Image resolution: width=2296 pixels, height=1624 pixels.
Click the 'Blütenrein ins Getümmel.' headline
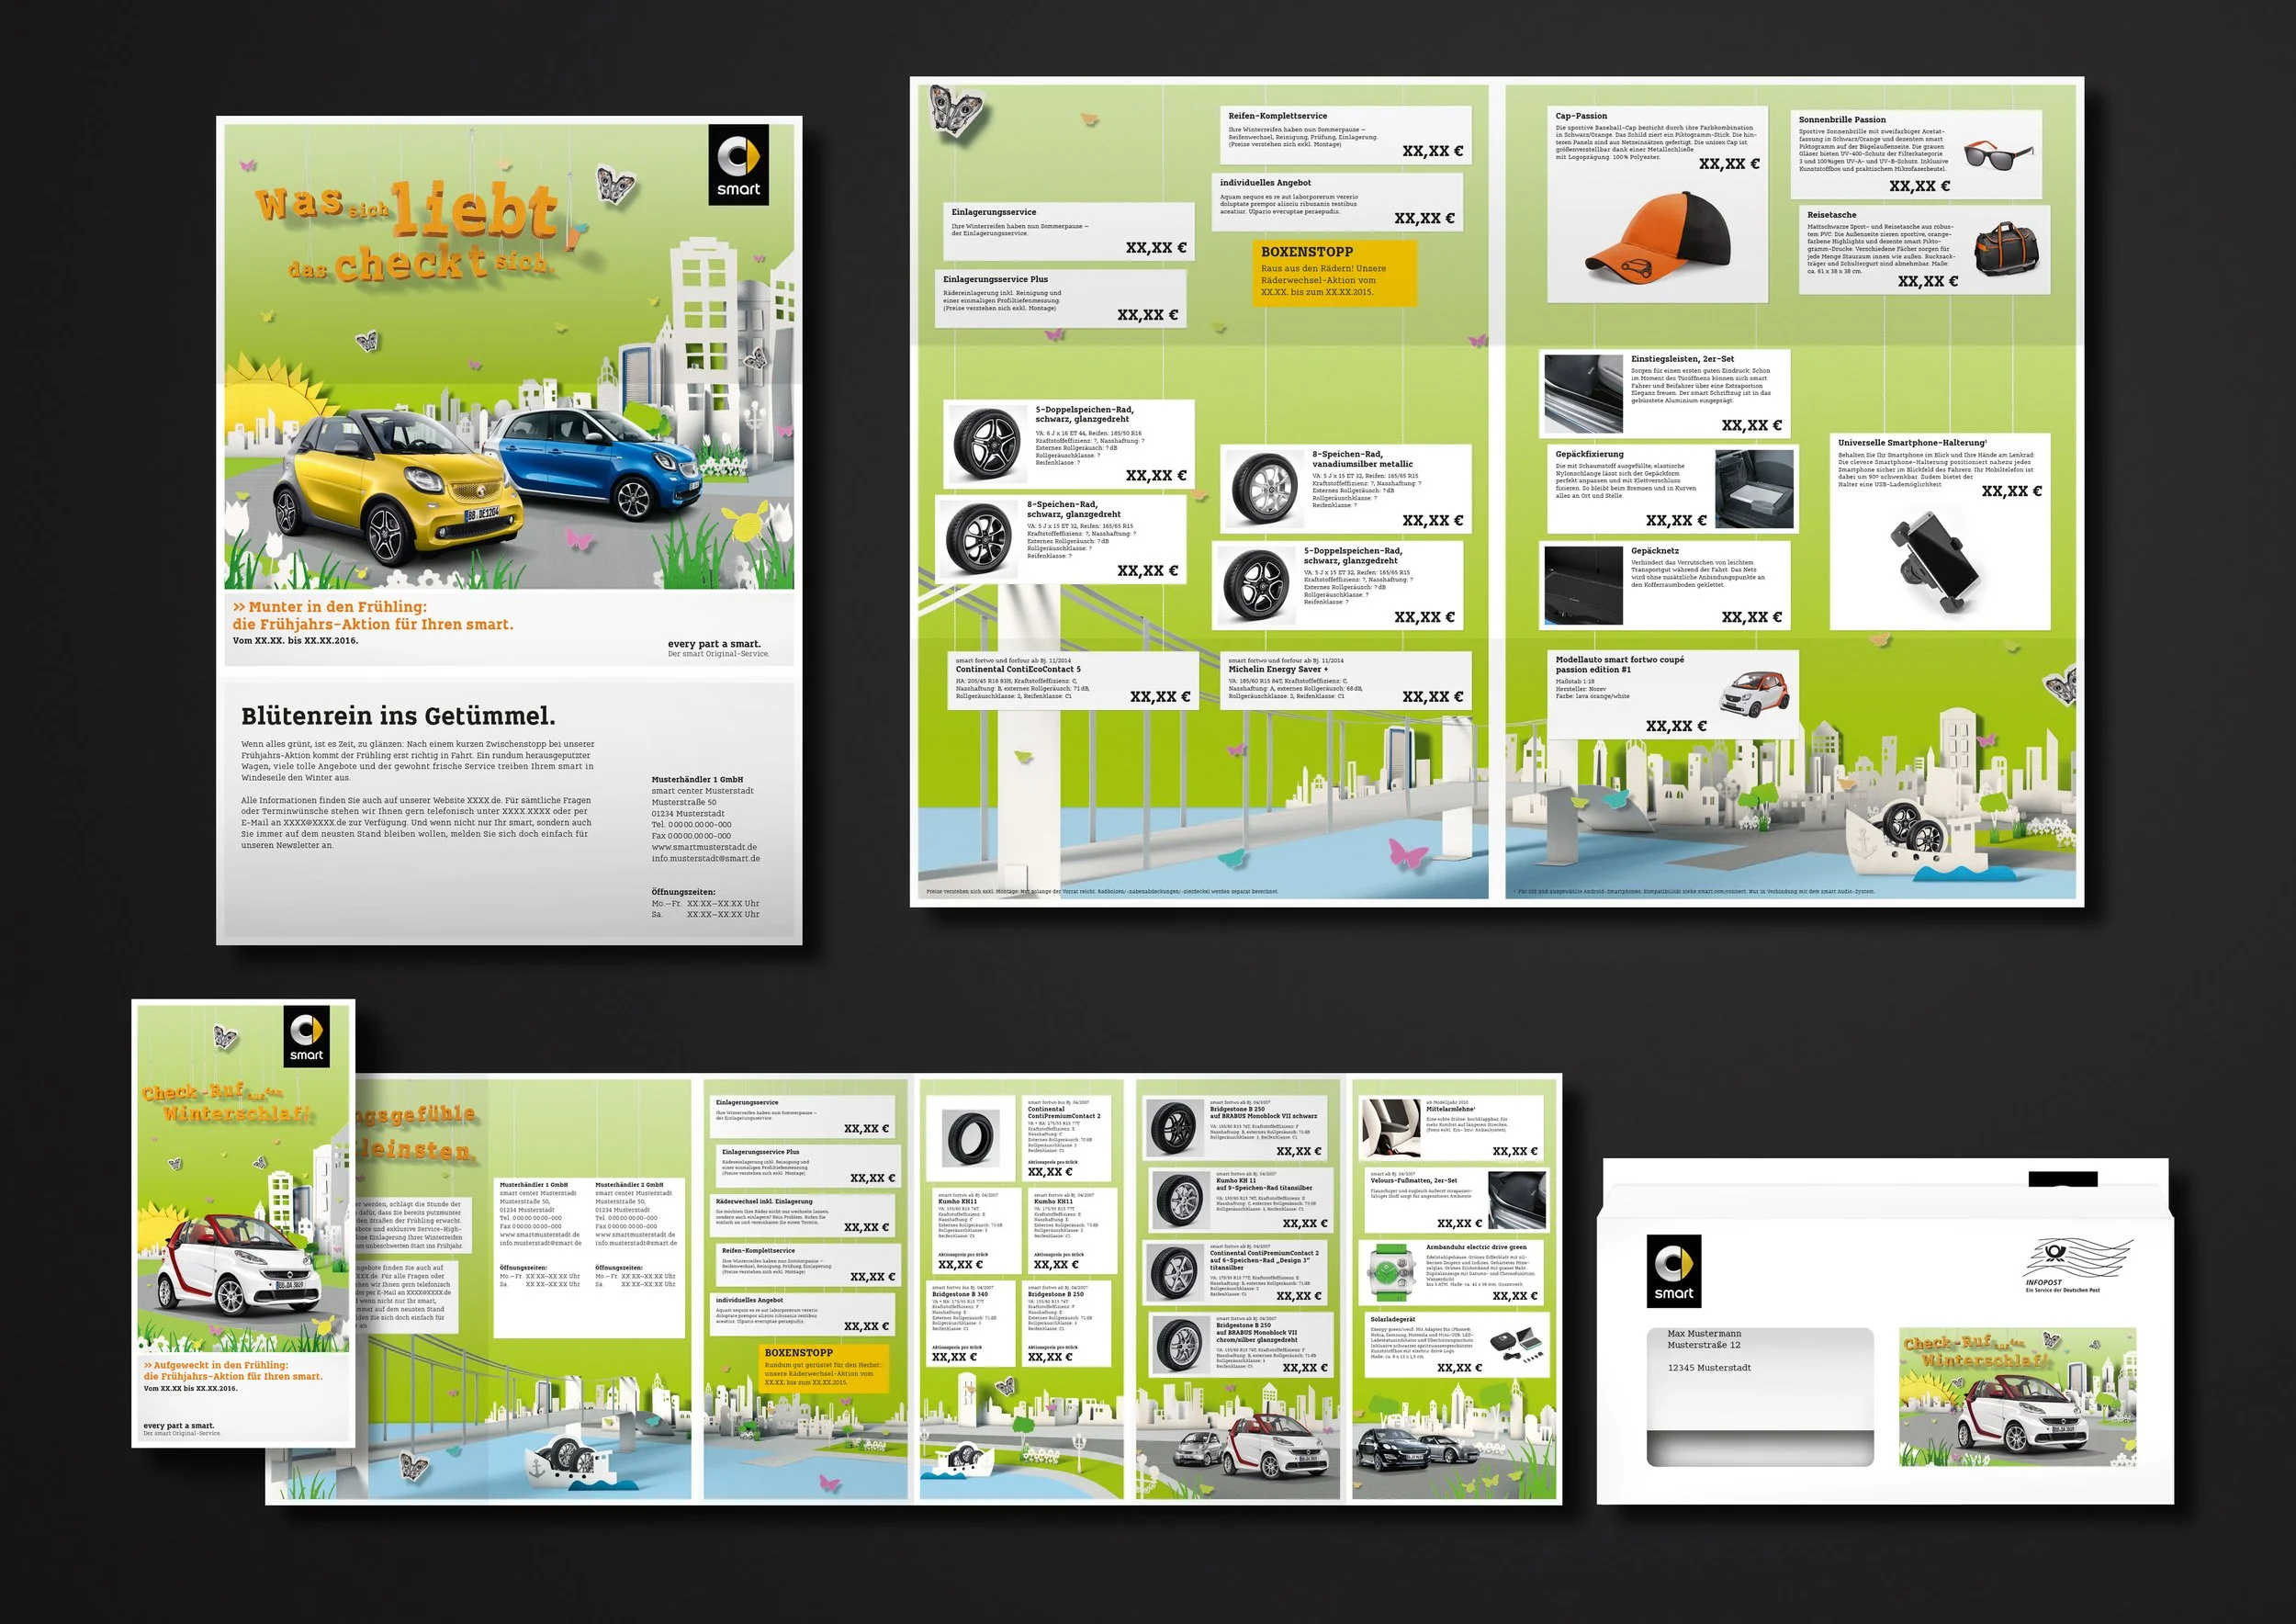(x=398, y=716)
